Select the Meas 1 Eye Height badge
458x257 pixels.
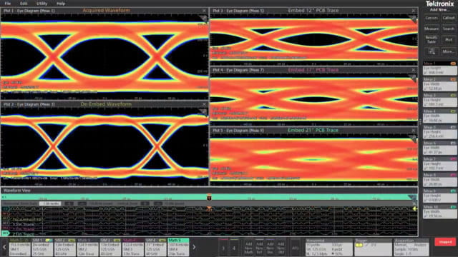[439, 69]
